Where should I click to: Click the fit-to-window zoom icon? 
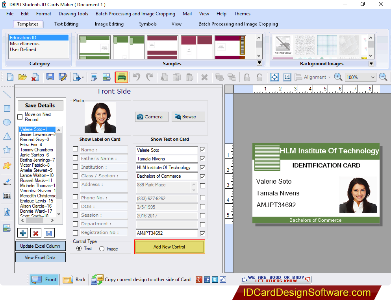tap(274, 77)
